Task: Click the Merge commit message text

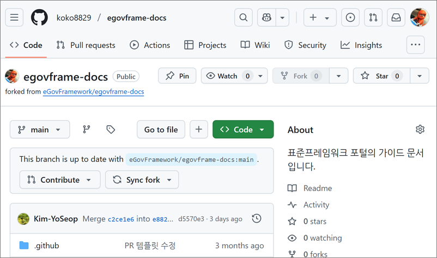Action: tap(94, 219)
